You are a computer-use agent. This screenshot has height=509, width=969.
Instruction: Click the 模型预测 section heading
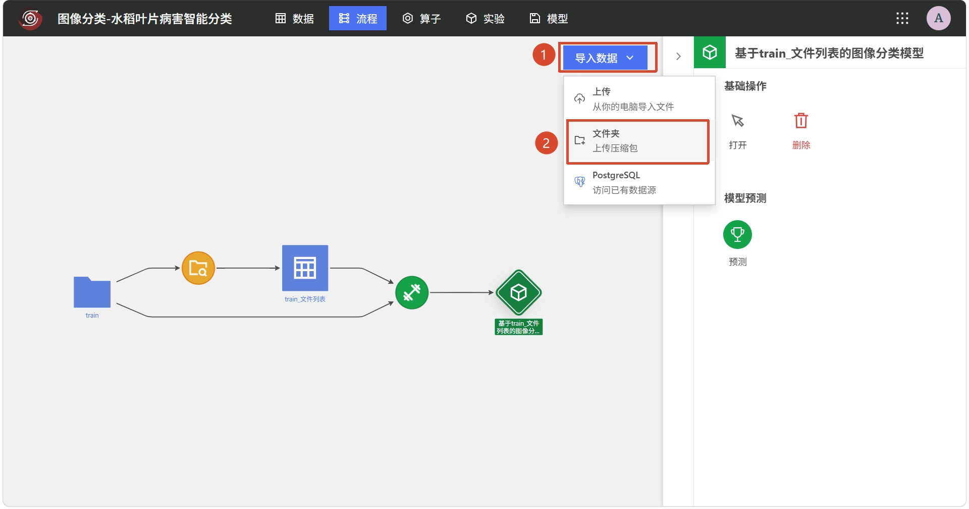[x=745, y=198]
